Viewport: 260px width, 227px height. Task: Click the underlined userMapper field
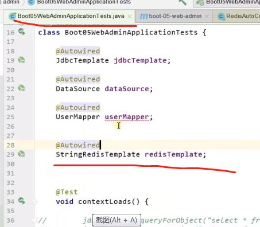[x=127, y=117]
